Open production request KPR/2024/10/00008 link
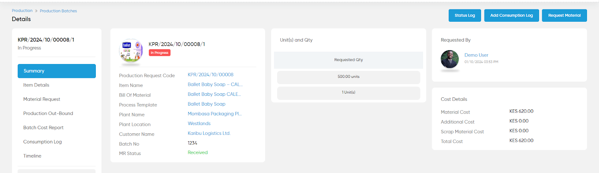The width and height of the screenshot is (599, 173). (210, 75)
